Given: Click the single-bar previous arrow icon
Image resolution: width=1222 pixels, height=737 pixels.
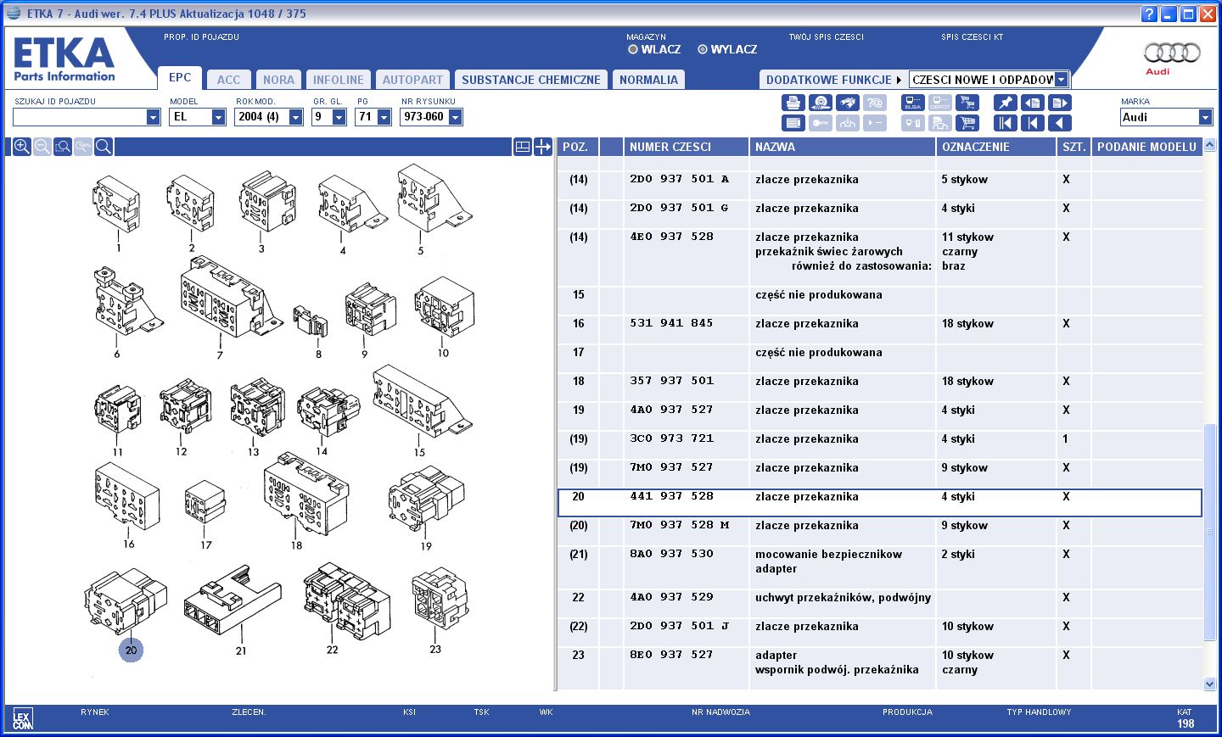Looking at the screenshot, I should (x=1033, y=123).
